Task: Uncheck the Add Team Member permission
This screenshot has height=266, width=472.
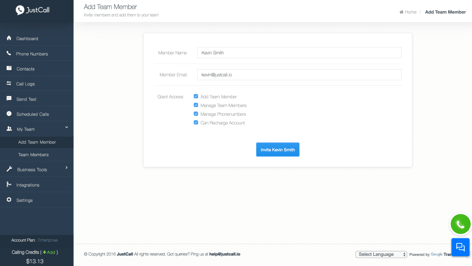Action: (196, 96)
